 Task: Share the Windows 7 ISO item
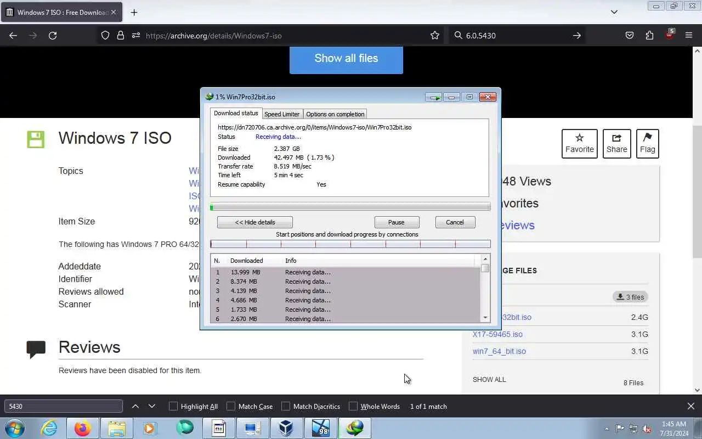(x=617, y=144)
